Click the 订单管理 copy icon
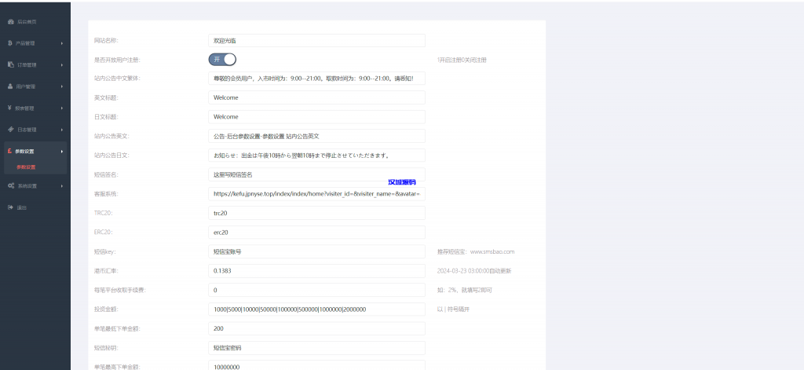 tap(9, 64)
